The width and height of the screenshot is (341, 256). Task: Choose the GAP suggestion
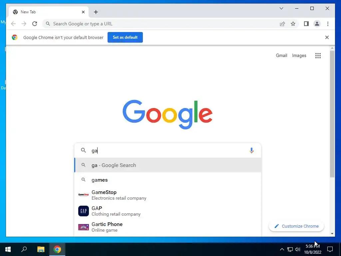click(168, 211)
